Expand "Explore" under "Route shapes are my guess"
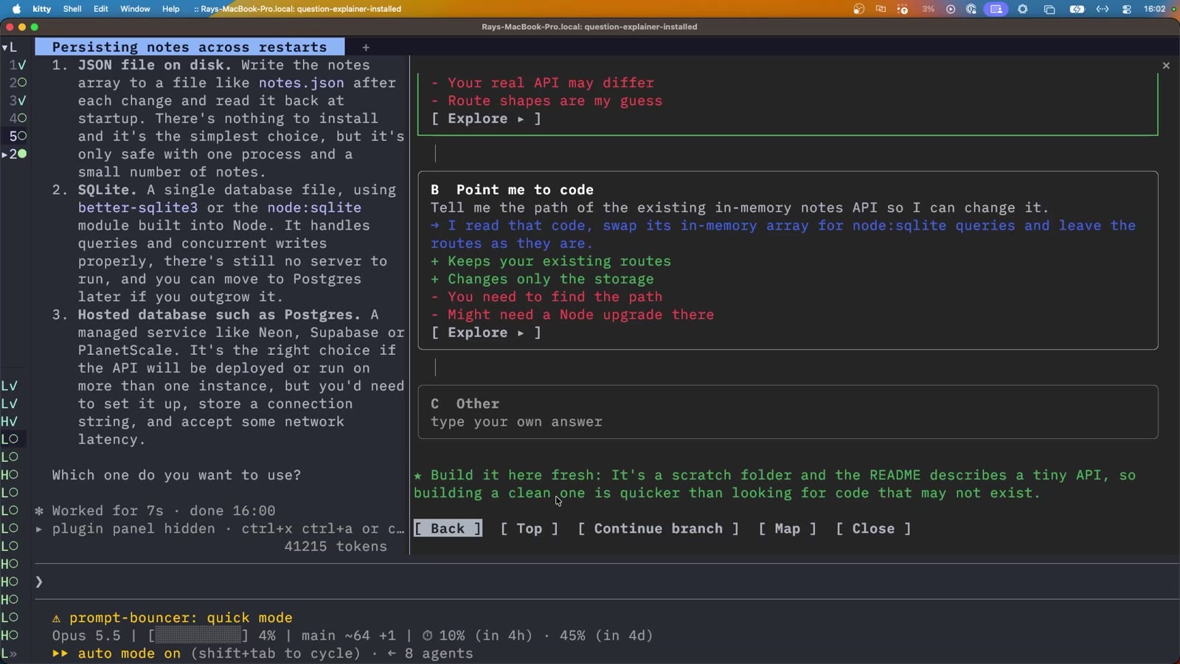 [x=486, y=119]
